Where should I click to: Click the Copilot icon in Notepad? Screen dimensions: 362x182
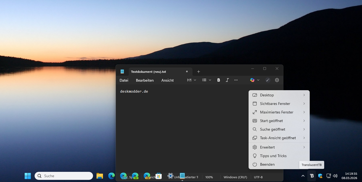point(252,80)
